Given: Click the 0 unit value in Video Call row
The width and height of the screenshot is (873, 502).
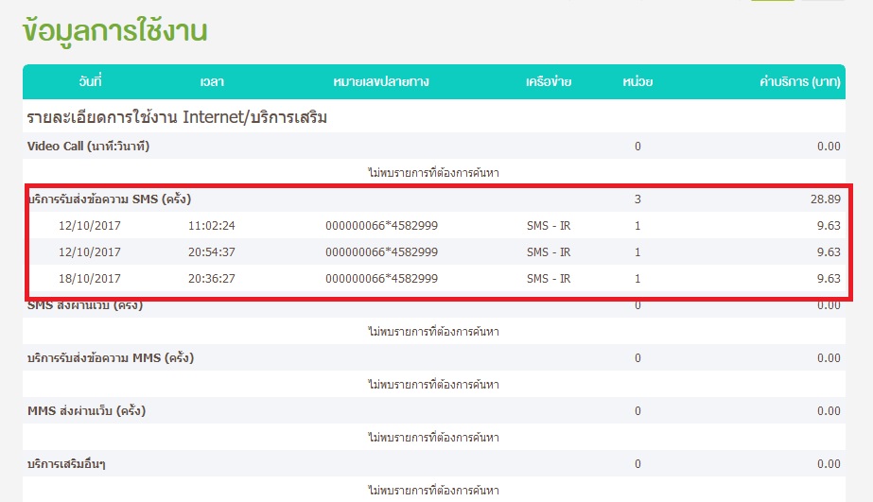Looking at the screenshot, I should (637, 146).
